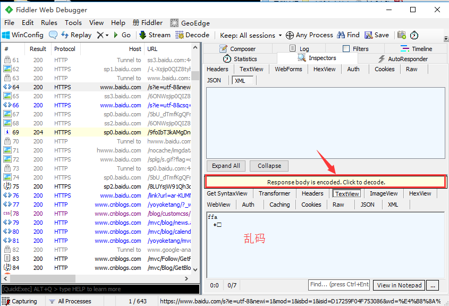Open the response in Notepad
The width and height of the screenshot is (449, 306).
398,285
